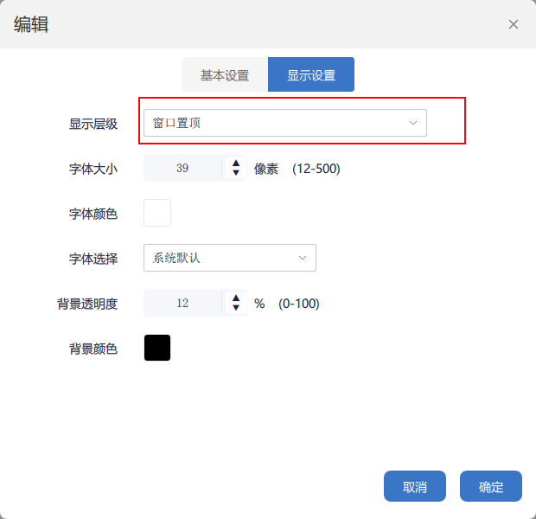Open the 显示层级 dropdown showing 窗口置顶

(284, 123)
